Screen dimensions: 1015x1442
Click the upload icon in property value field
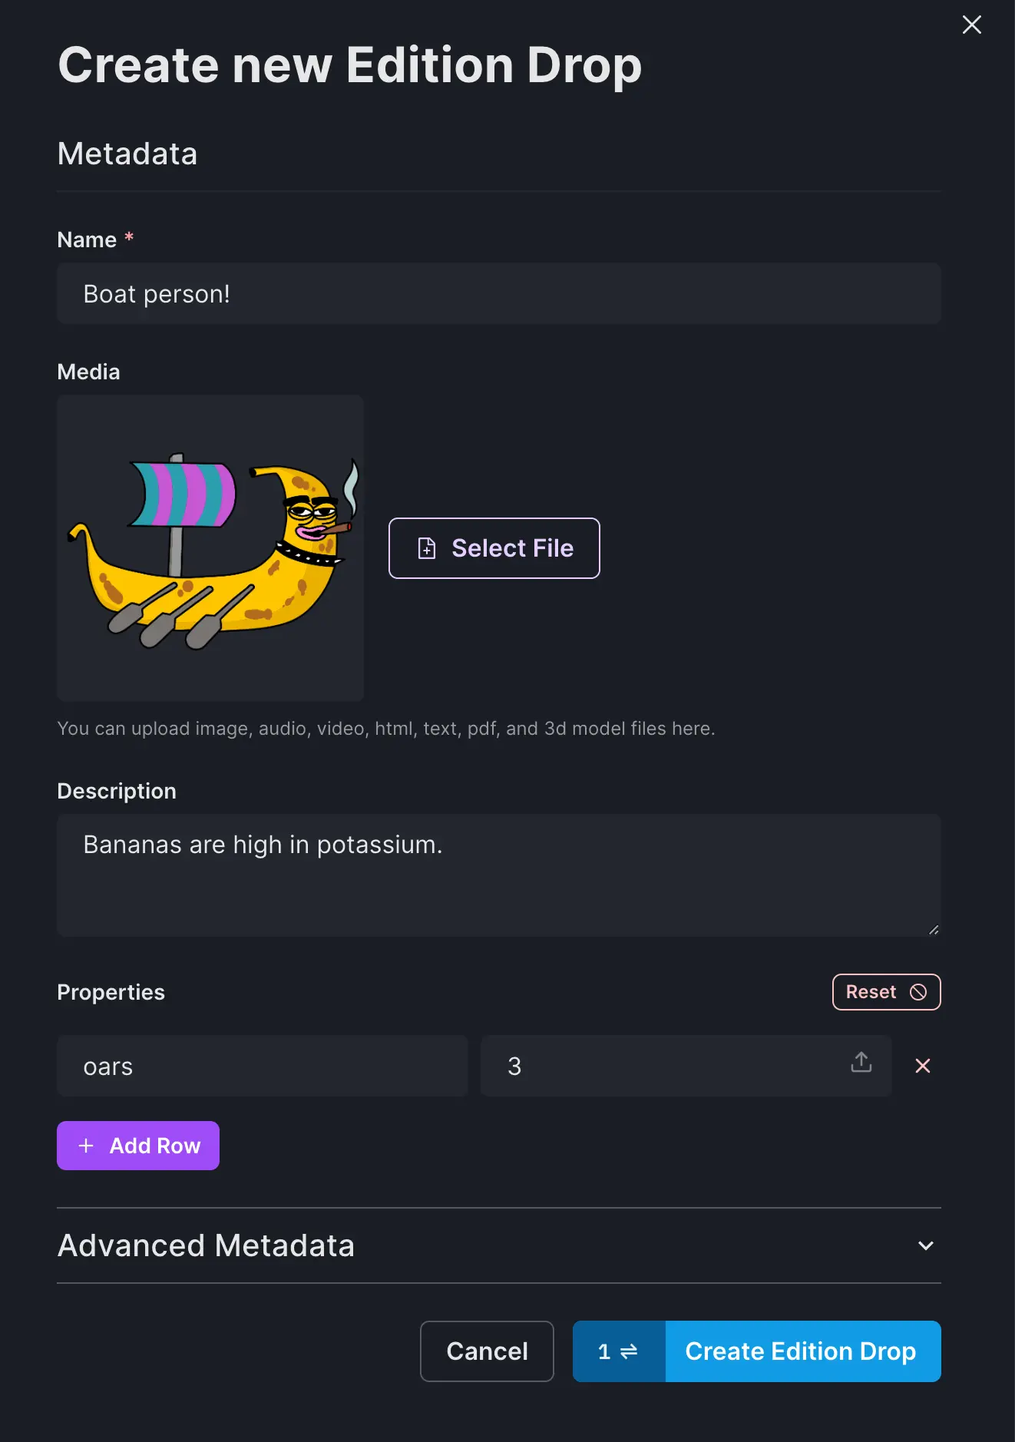[x=861, y=1063]
